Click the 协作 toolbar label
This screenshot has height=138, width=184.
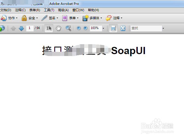coord(11,18)
